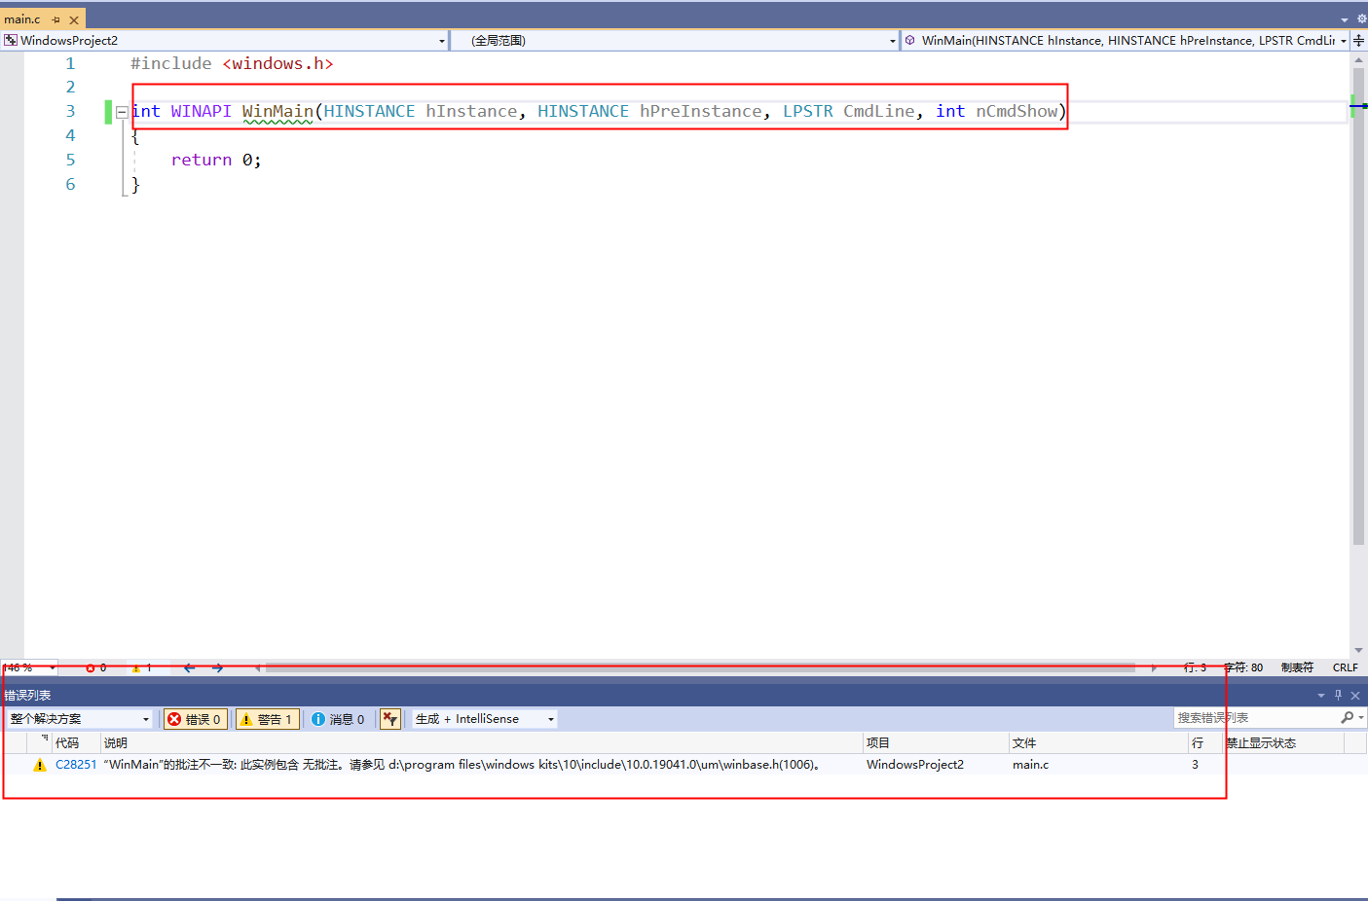The height and width of the screenshot is (901, 1368).
Task: Click the vertical scrollbar up arrow
Action: pyautogui.click(x=1358, y=60)
